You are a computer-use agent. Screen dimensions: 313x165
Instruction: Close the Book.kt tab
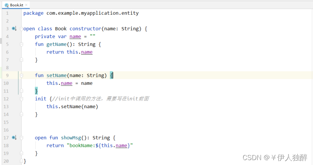coord(26,5)
